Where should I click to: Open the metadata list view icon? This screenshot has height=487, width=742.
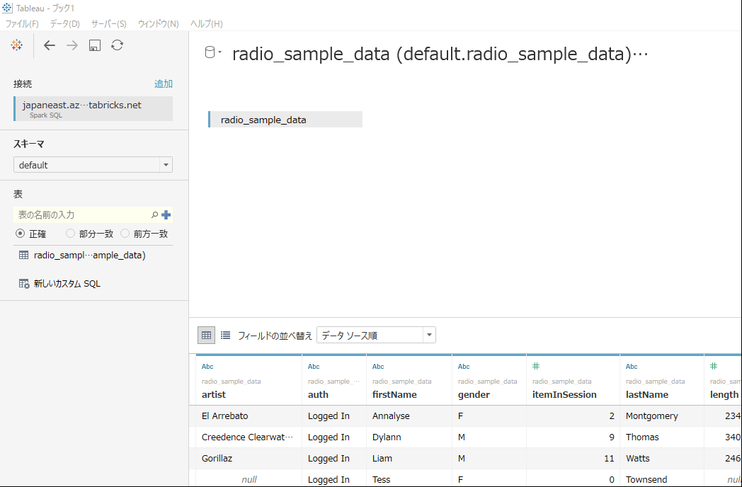(225, 334)
